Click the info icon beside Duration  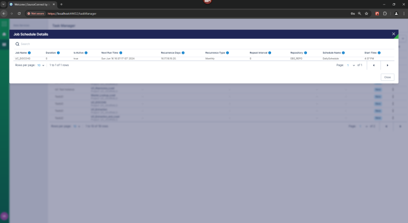[x=58, y=53]
